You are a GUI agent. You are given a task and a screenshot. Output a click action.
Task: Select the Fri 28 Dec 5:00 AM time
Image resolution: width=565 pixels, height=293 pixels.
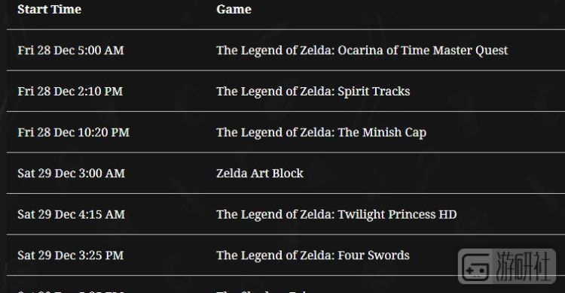tap(71, 50)
